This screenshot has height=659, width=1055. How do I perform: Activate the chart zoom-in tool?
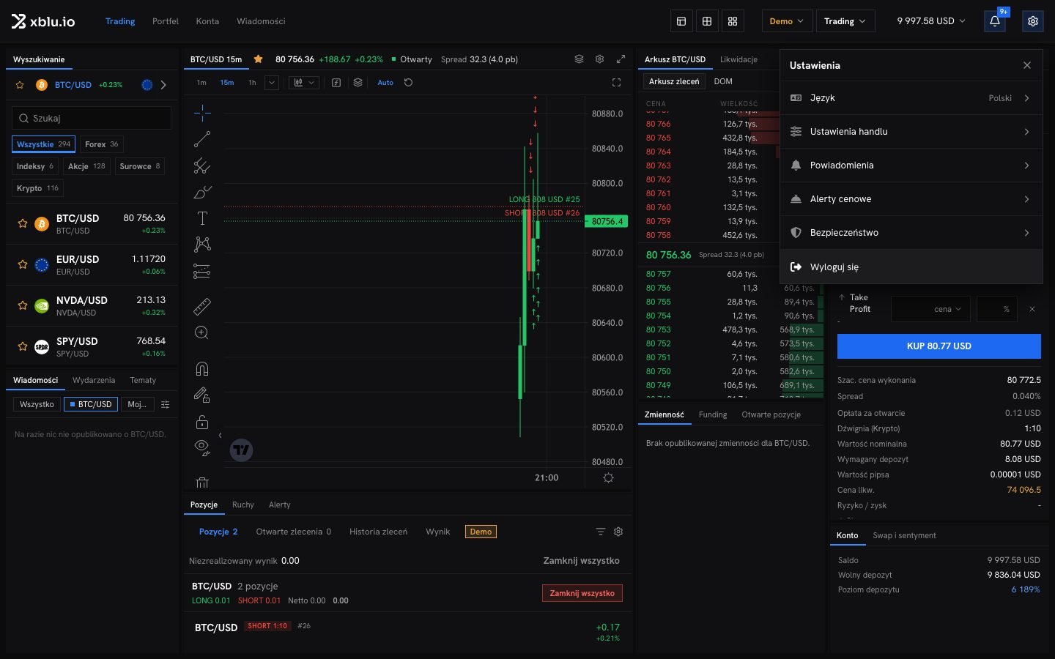(x=202, y=333)
